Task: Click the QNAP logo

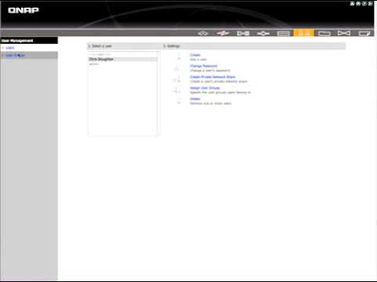Action: [24, 10]
